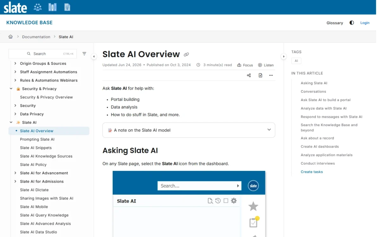Open Slate AI Policy article

33,165
